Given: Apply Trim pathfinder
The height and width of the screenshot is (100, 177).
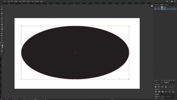Looking at the screenshot, I should coord(159,92).
